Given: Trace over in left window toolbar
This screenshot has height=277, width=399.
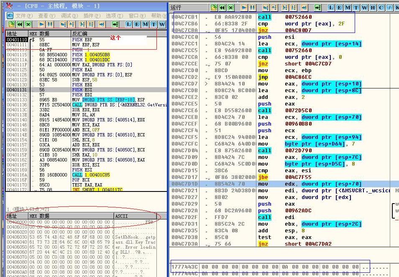Looking at the screenshot, I should [91, 24].
